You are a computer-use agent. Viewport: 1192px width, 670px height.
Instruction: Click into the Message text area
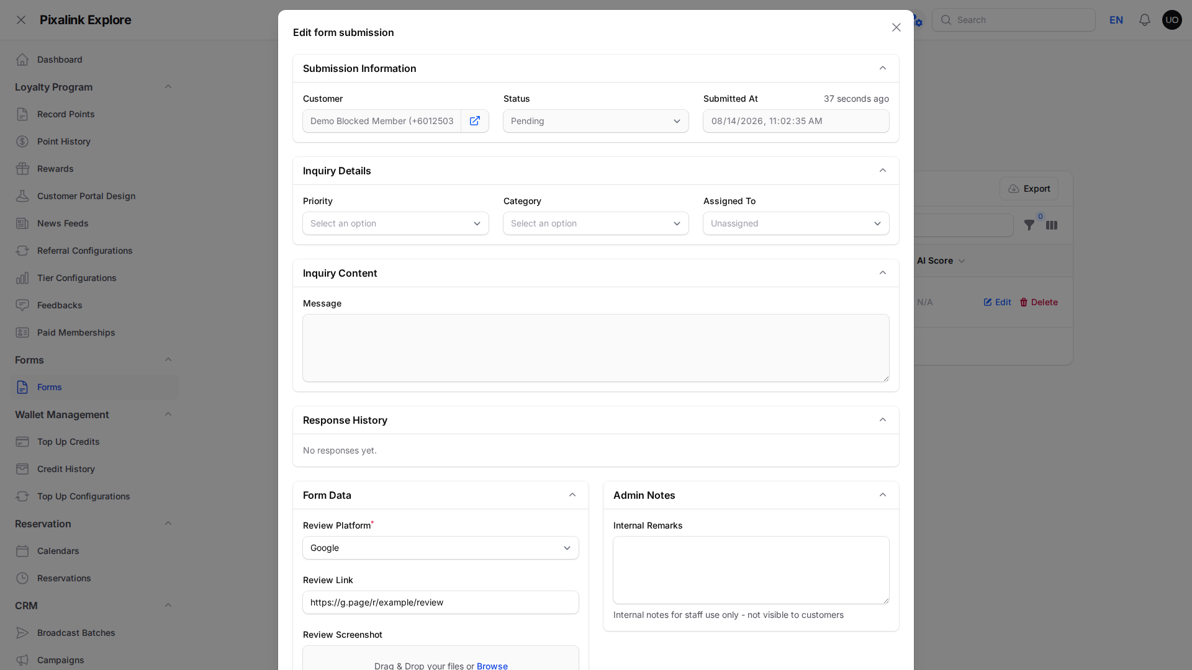coord(595,348)
